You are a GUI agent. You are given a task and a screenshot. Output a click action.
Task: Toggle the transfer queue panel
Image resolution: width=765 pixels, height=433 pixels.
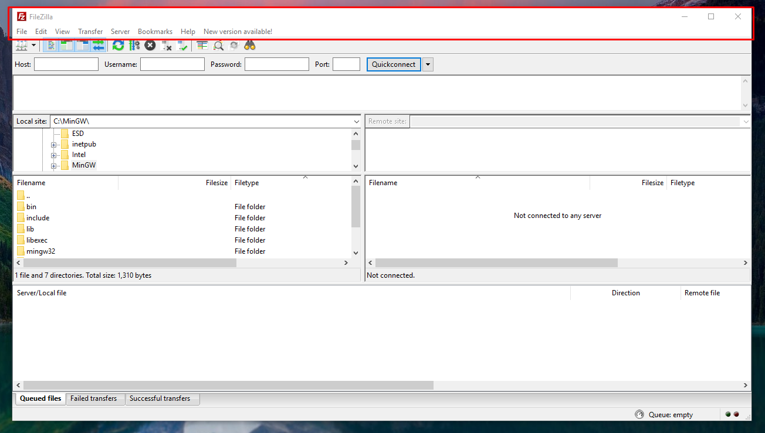click(98, 45)
